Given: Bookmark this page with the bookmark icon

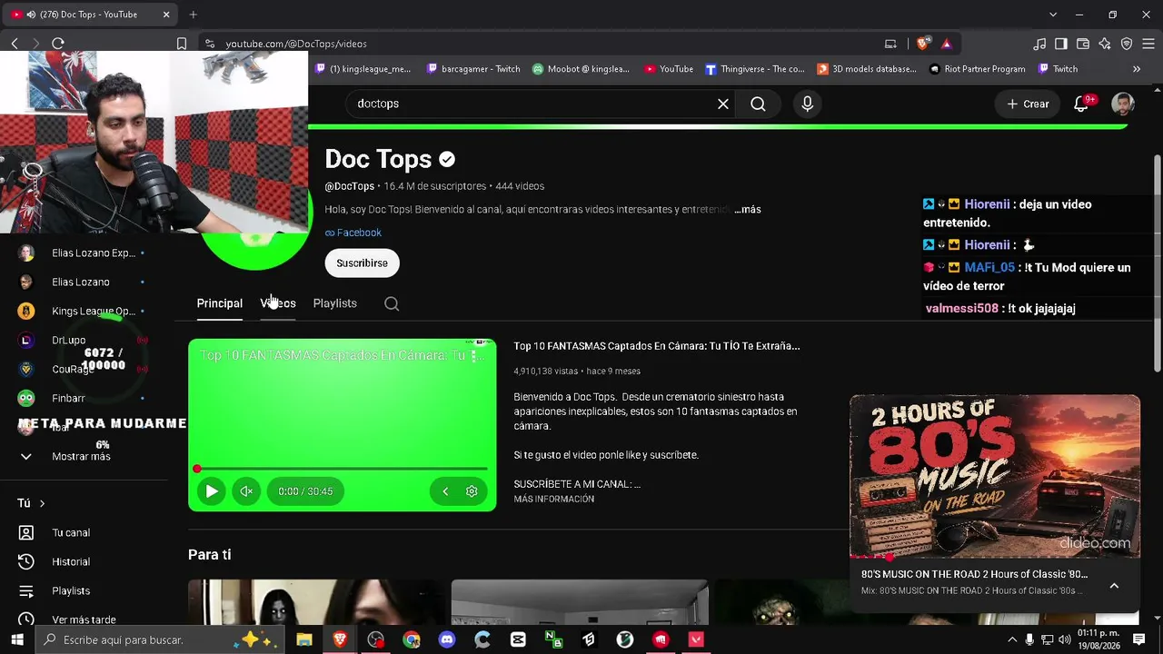Looking at the screenshot, I should click(182, 44).
